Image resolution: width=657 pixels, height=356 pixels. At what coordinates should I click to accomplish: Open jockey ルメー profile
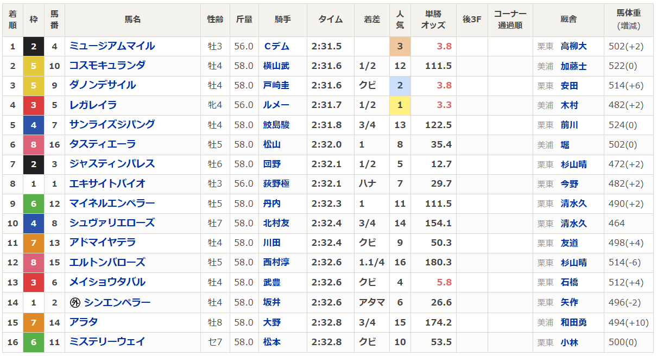pos(275,105)
